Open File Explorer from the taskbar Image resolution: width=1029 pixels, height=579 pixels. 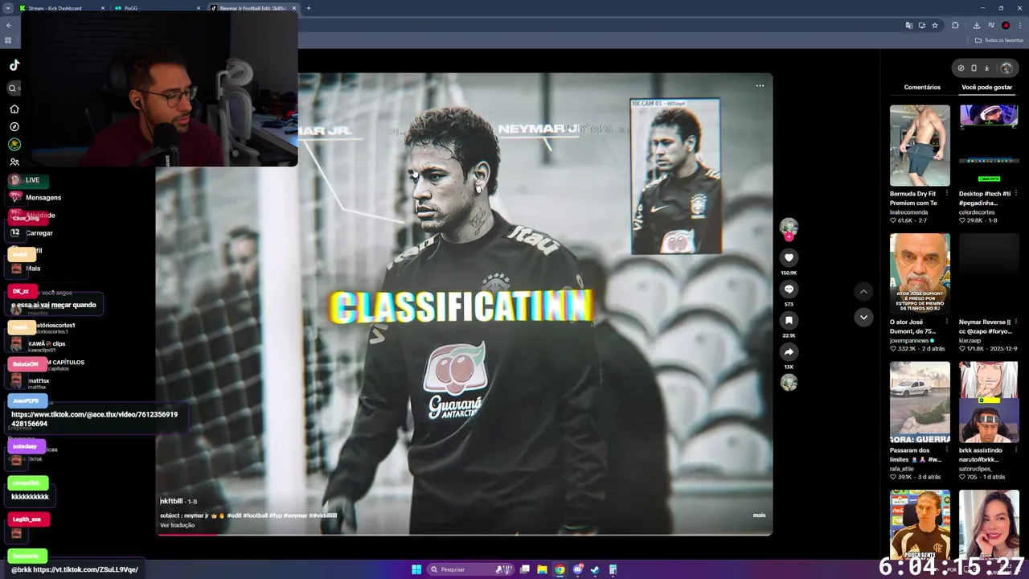click(542, 569)
